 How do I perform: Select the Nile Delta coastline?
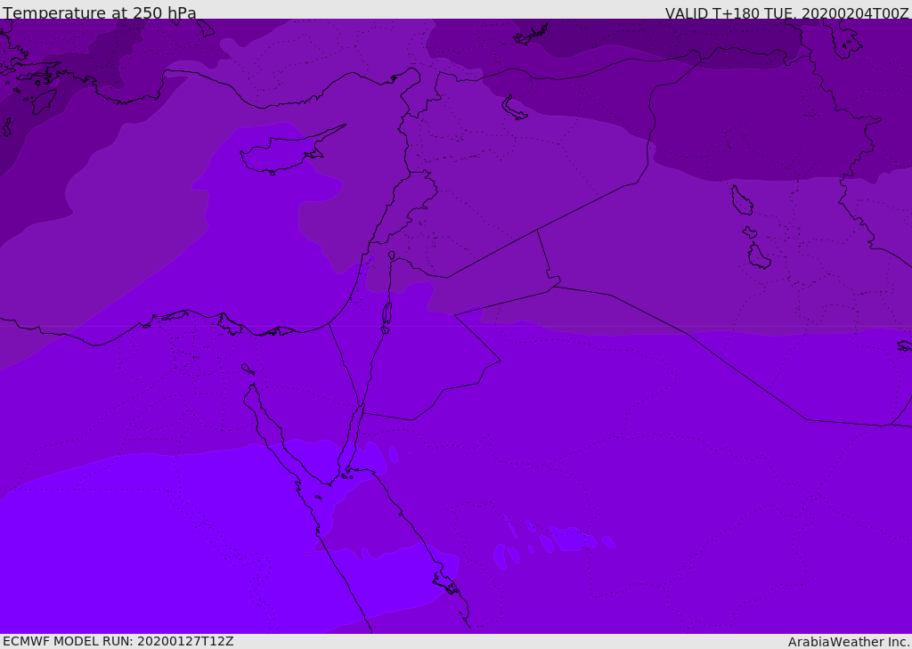(x=227, y=323)
